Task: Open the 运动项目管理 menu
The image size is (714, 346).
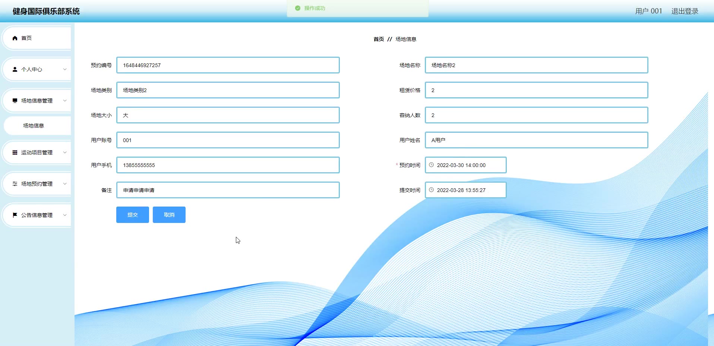Action: coord(37,152)
